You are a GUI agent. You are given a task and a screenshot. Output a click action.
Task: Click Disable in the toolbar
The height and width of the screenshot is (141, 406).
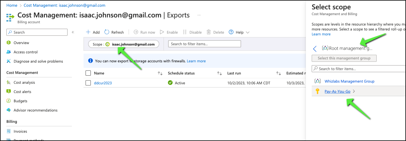(192, 32)
